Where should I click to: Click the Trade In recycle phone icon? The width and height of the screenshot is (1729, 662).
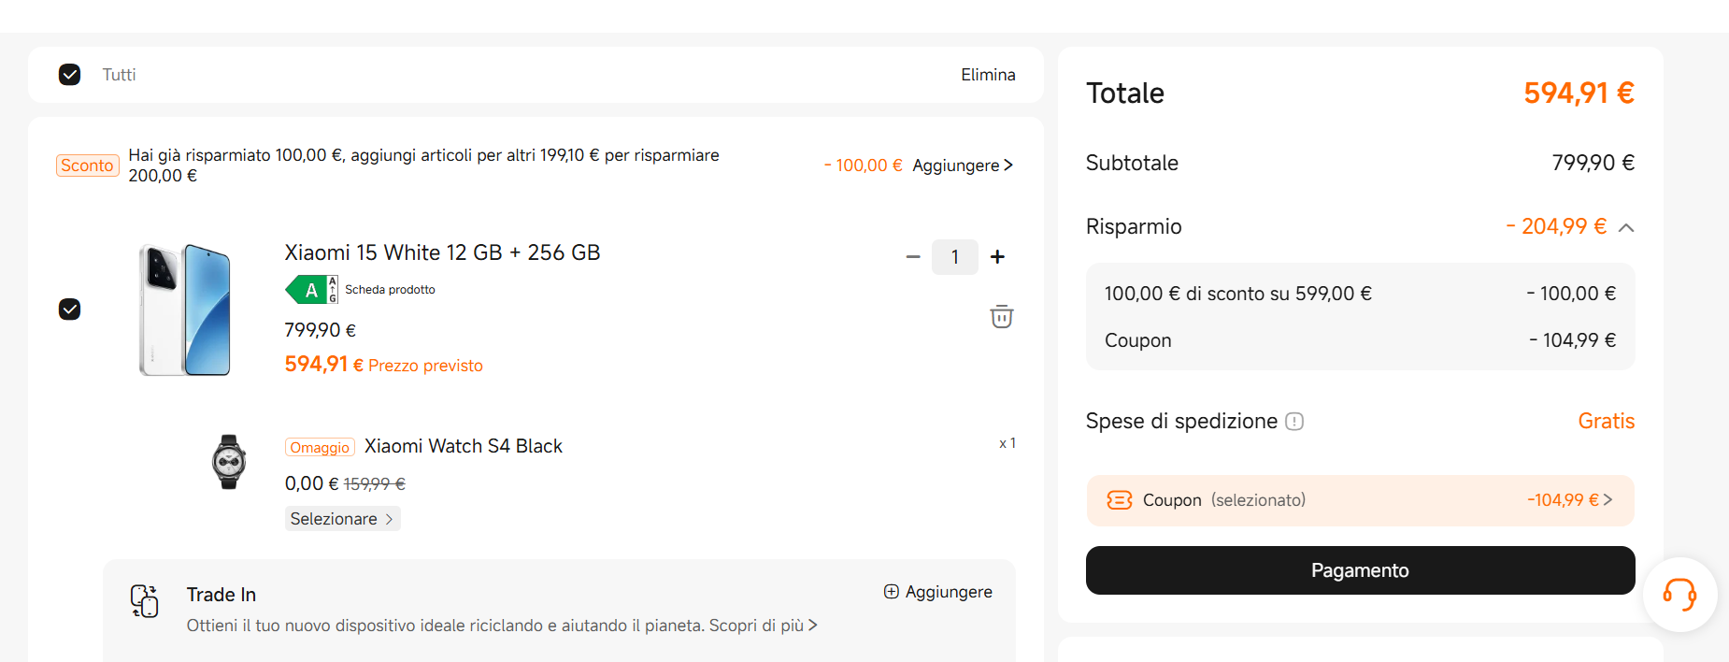145,601
